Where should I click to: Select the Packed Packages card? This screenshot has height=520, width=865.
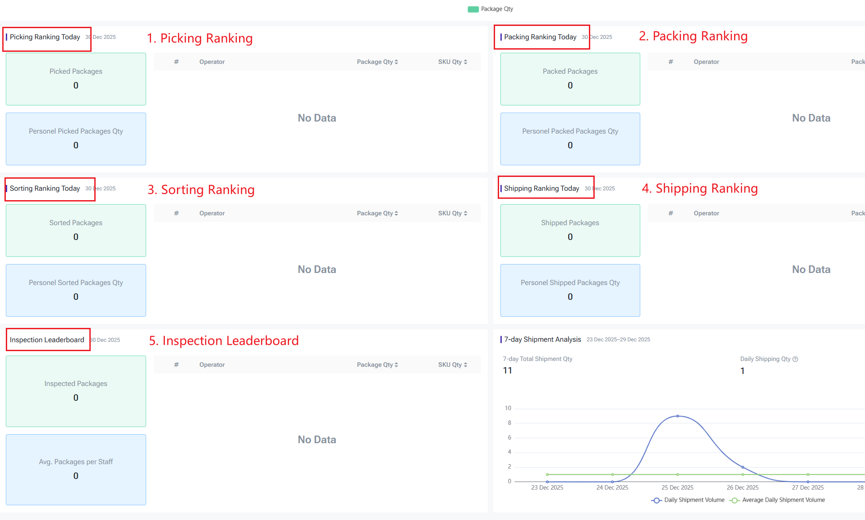click(x=570, y=79)
